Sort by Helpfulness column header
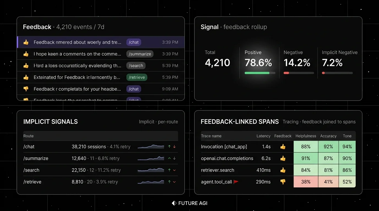The width and height of the screenshot is (379, 211). tap(306, 136)
